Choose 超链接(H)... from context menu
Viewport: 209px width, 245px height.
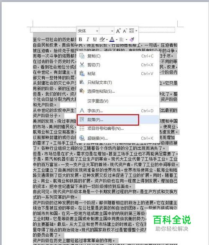point(118,138)
